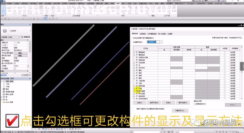Uncheck visibility for 机械设备 row
The image size is (244, 133).
[x=137, y=62]
